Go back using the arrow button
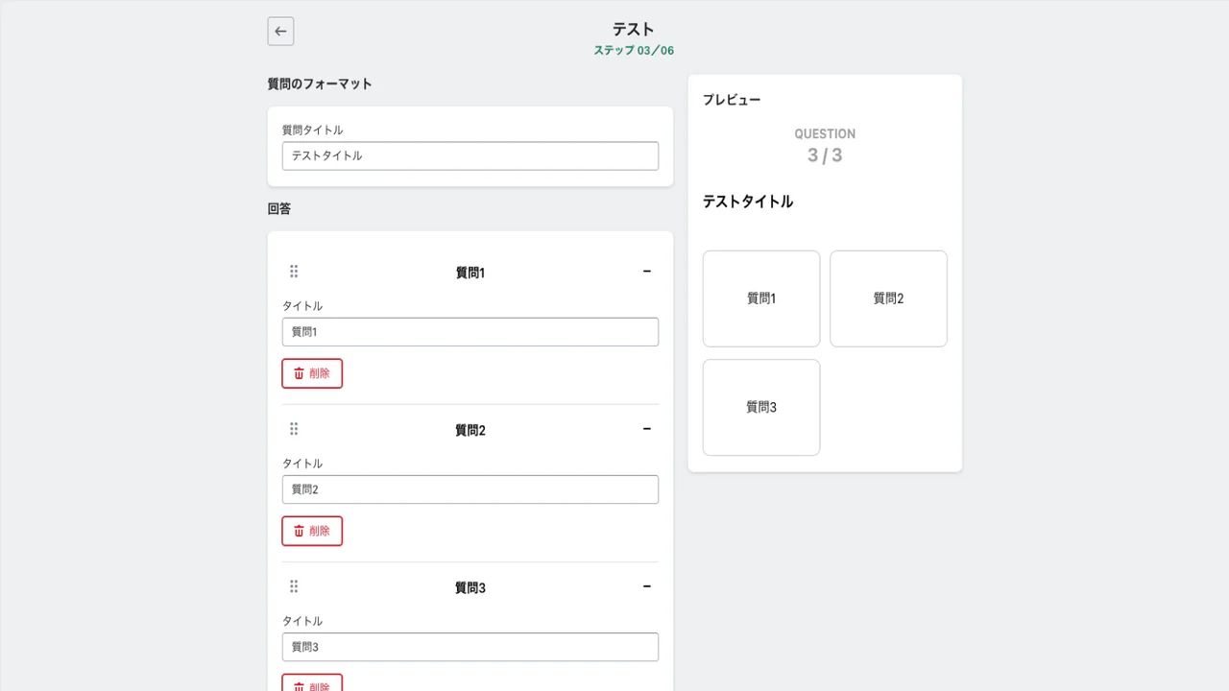Viewport: 1229px width, 691px height. (x=280, y=31)
